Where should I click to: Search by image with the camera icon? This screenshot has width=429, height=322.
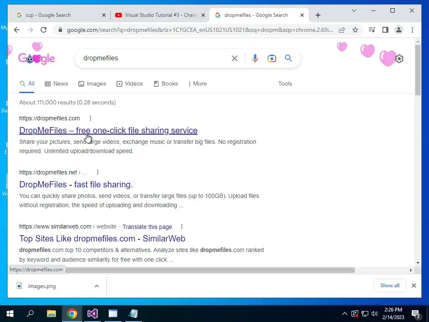tap(271, 58)
